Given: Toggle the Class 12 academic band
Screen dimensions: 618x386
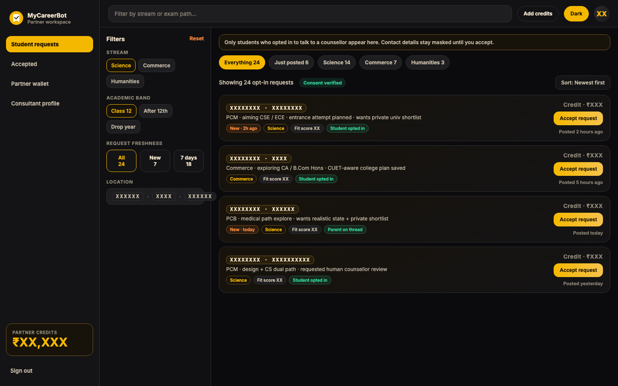Looking at the screenshot, I should 121,111.
